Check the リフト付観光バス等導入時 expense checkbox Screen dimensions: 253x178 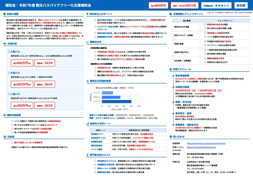coord(12,122)
